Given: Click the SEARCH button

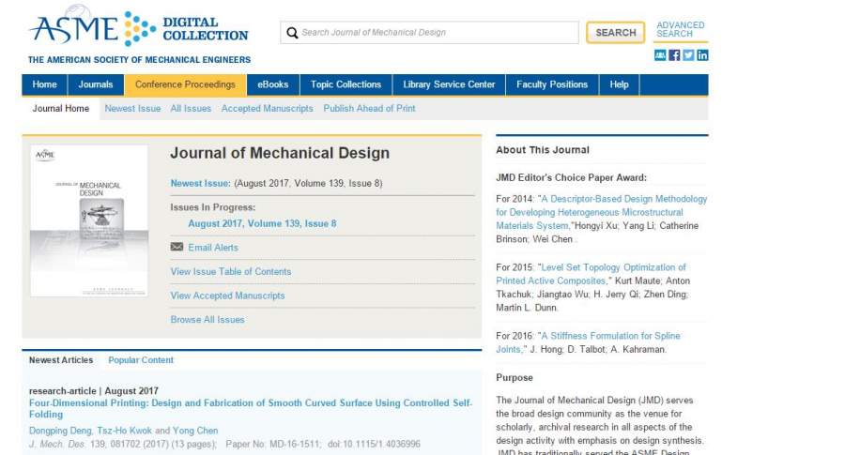Looking at the screenshot, I should pyautogui.click(x=615, y=33).
